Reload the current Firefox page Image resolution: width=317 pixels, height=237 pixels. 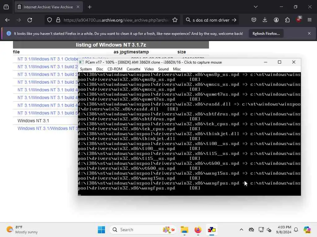[x=30, y=20]
